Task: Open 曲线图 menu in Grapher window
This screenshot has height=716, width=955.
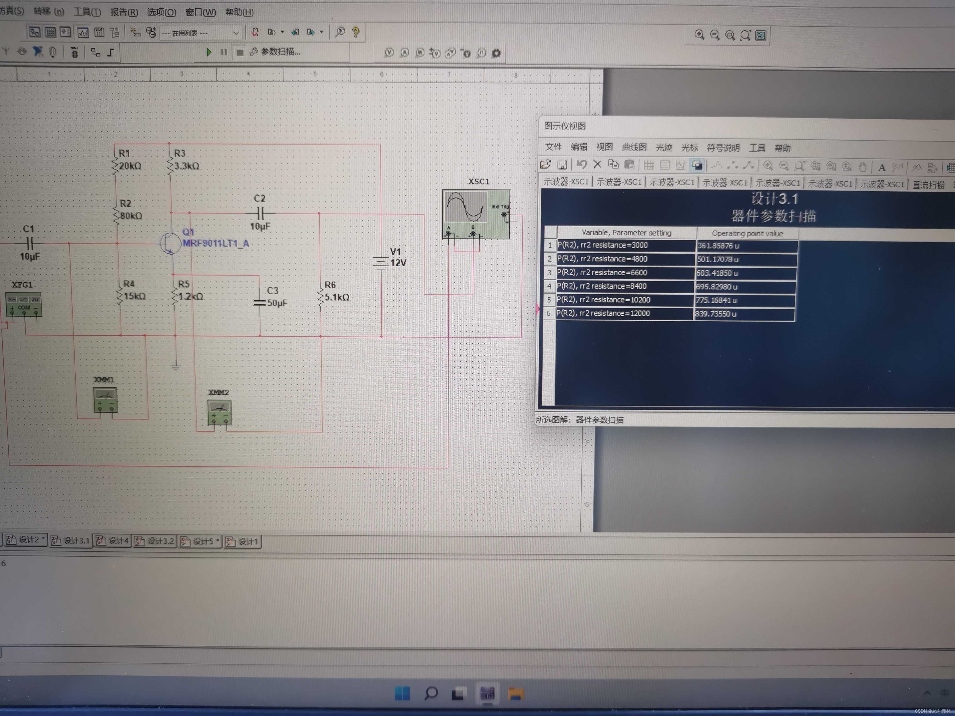Action: [634, 147]
